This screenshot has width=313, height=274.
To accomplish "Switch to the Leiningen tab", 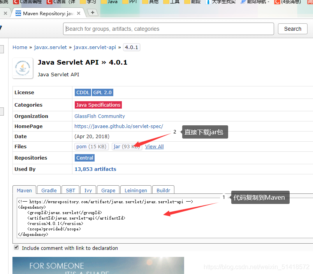I will click(x=136, y=190).
